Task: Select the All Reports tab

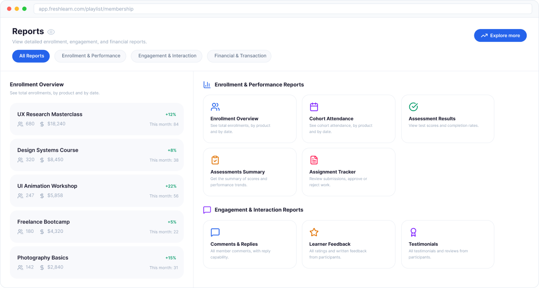Action: [31, 56]
